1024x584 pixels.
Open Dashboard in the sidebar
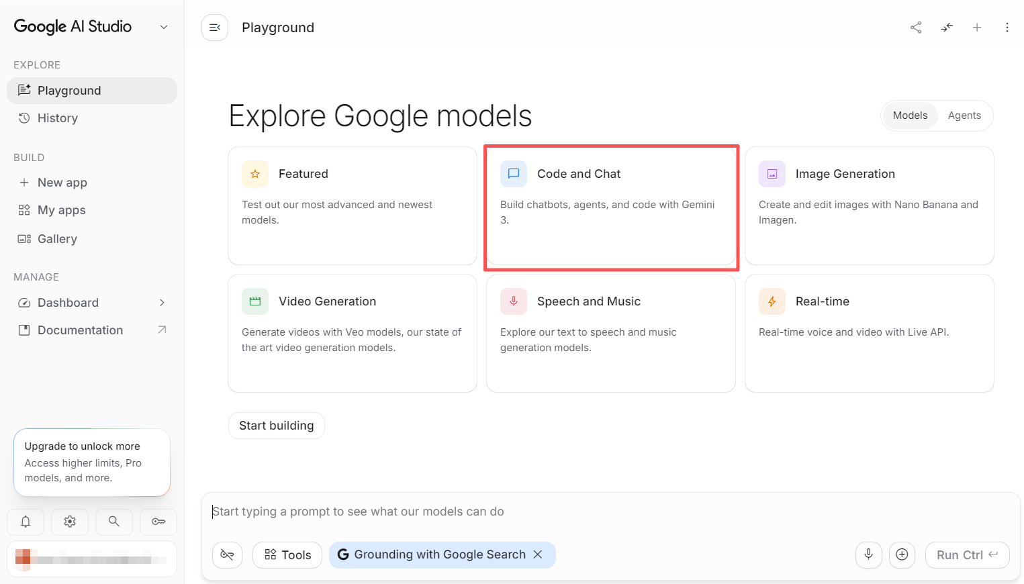(x=92, y=303)
